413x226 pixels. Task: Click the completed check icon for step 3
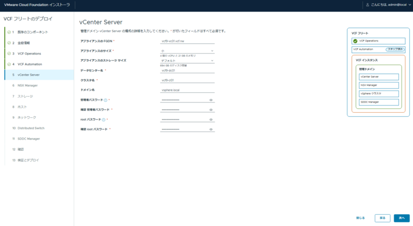coord(9,54)
